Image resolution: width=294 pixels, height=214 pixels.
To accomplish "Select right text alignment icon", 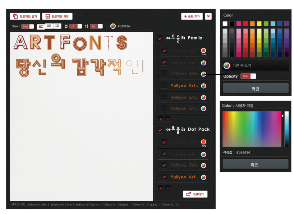I will pos(57,26).
